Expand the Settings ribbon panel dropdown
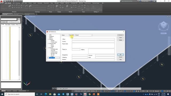The height and width of the screenshot is (96, 171). [96, 12]
